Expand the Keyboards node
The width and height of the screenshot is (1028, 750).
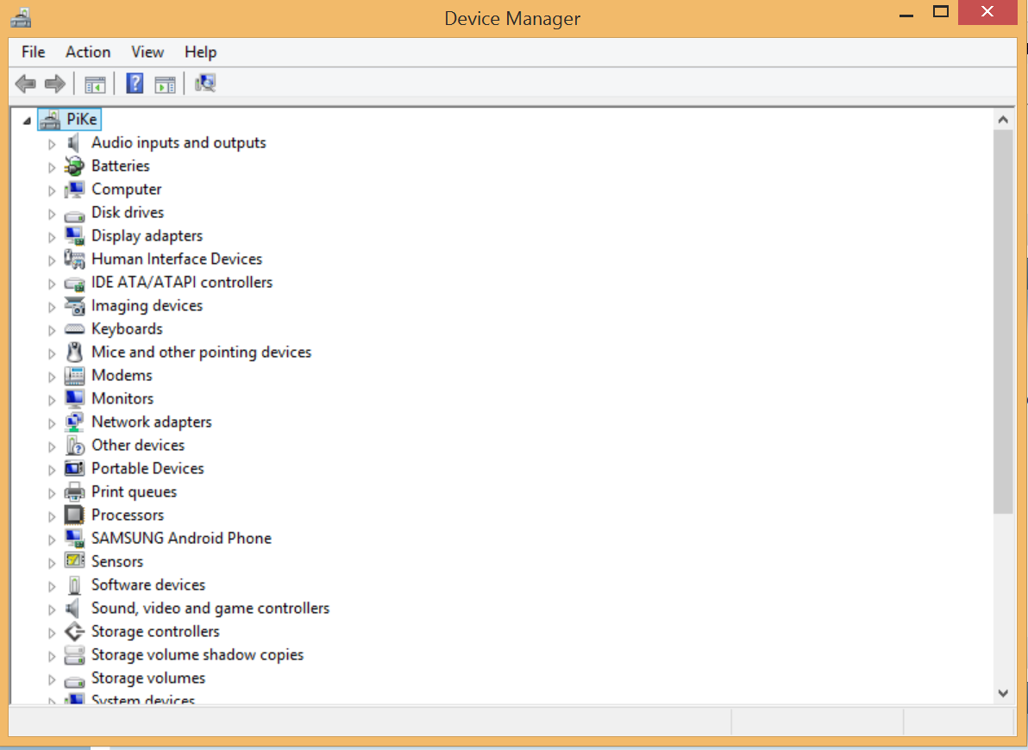pos(52,330)
